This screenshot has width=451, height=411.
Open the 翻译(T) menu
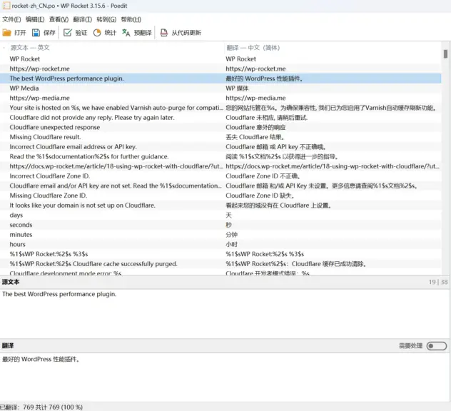82,19
